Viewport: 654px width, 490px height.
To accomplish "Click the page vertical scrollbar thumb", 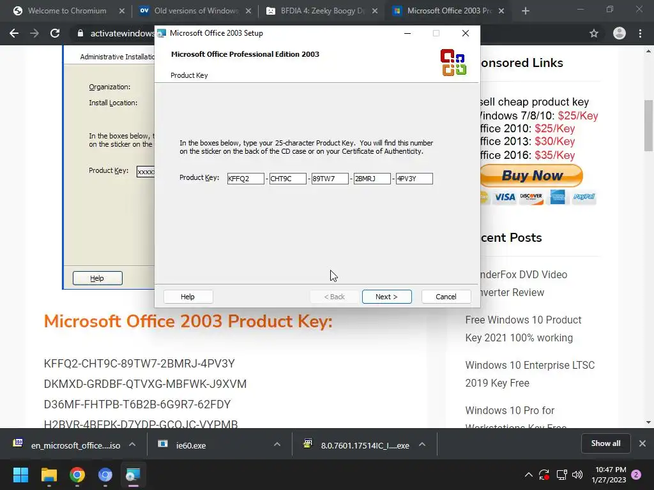I will [648, 126].
